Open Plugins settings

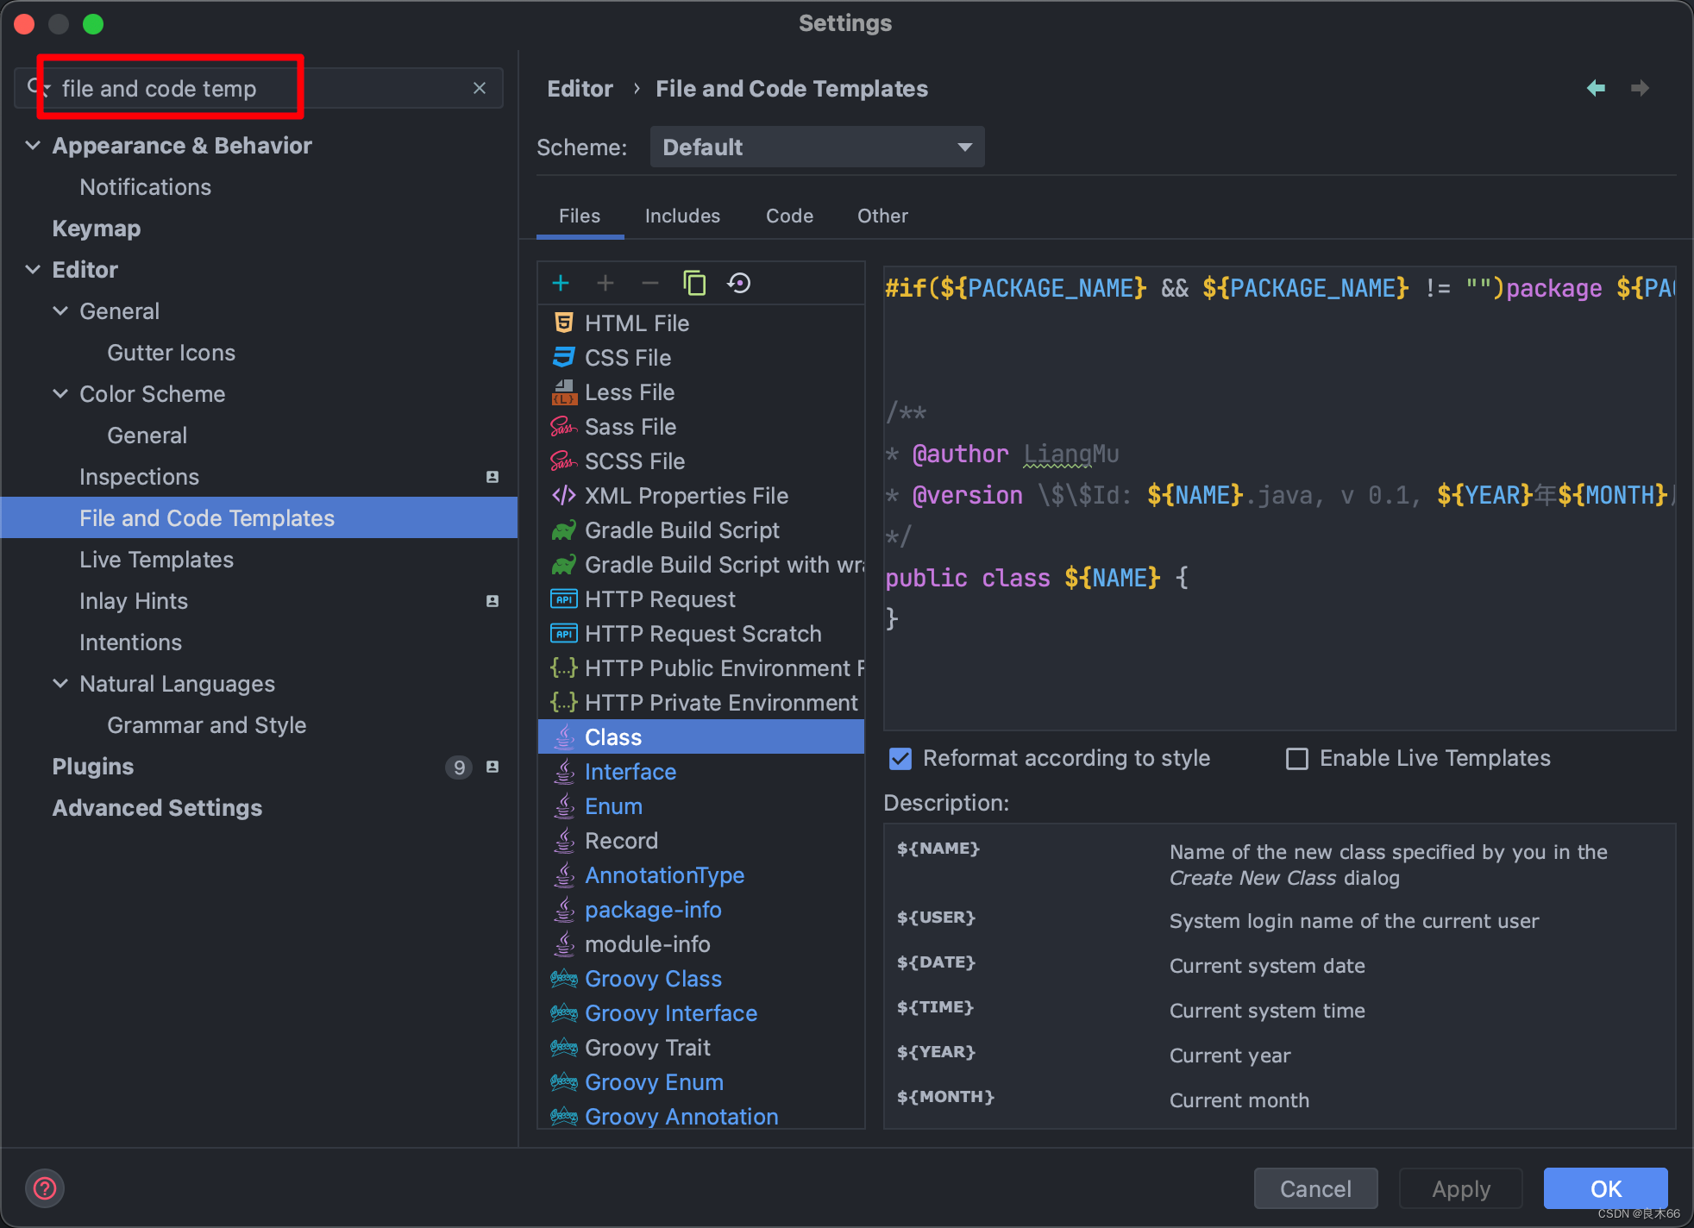259,767
